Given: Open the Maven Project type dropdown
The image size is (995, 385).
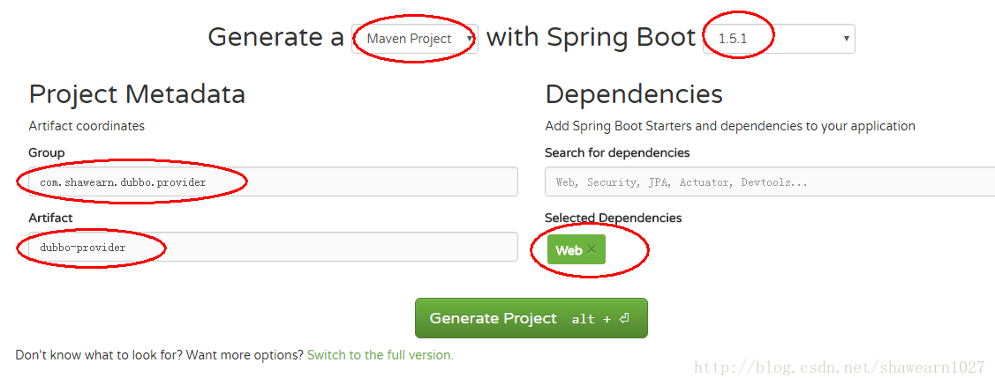Looking at the screenshot, I should pos(415,39).
